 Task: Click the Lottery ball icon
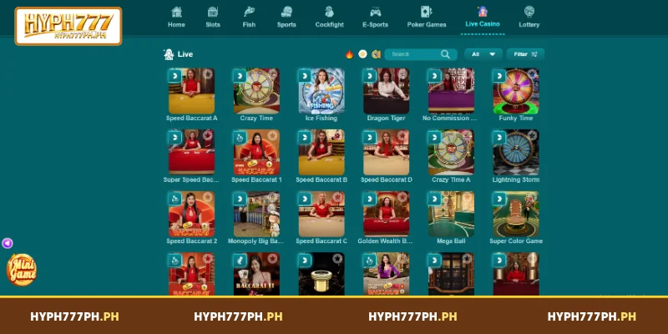click(529, 12)
